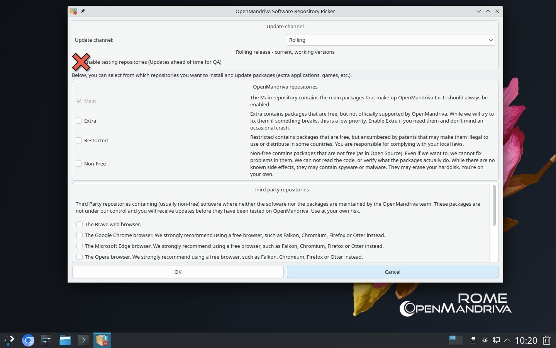This screenshot has width=556, height=348.
Task: Click the Cancel button
Action: [393, 272]
